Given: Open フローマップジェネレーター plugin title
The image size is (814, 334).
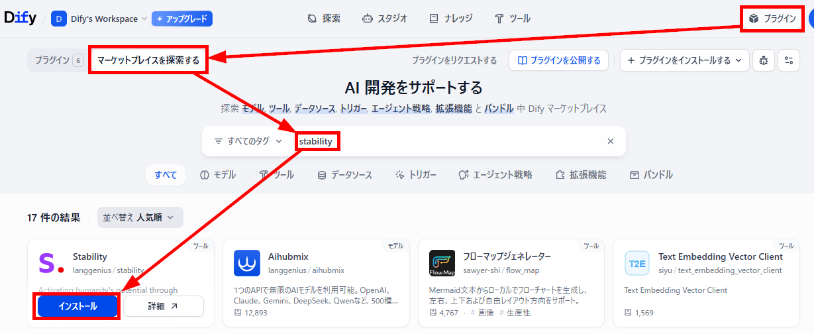Looking at the screenshot, I should (x=507, y=256).
